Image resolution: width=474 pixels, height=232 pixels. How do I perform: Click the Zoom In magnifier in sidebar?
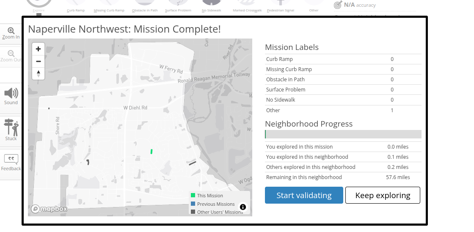[11, 30]
